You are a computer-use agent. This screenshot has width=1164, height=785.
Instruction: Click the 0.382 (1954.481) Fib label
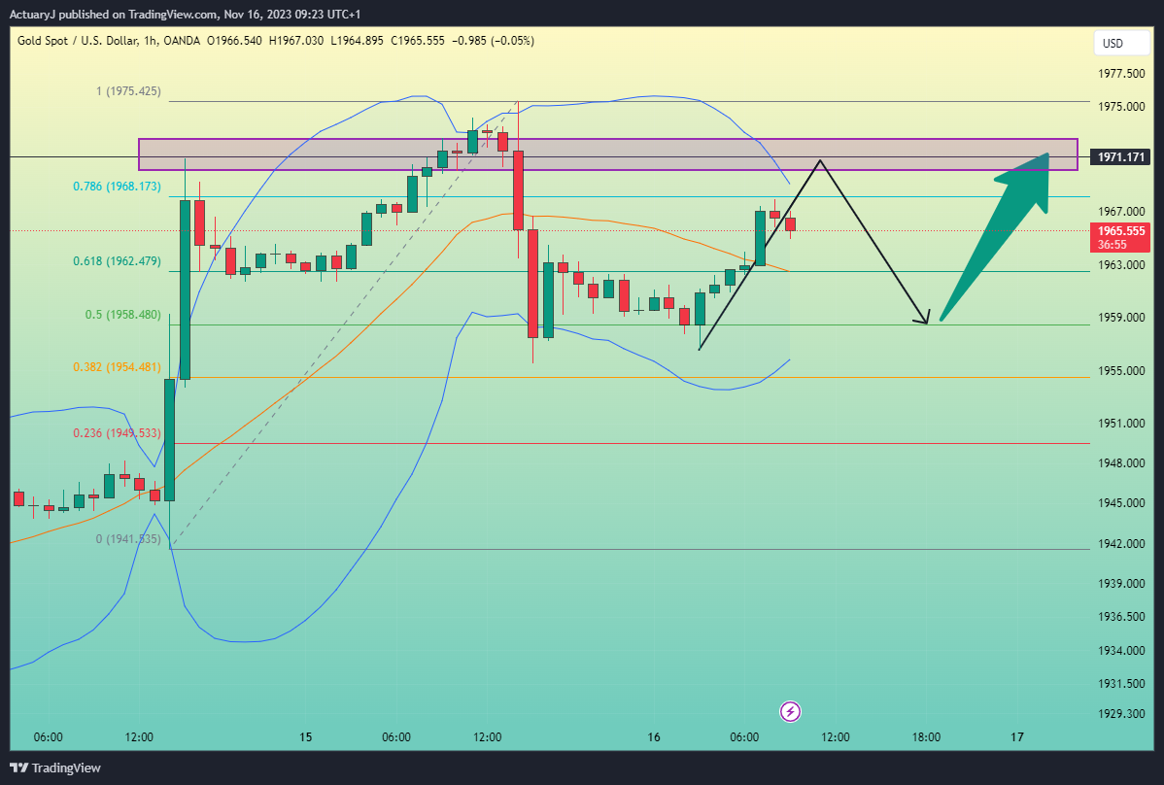point(117,367)
